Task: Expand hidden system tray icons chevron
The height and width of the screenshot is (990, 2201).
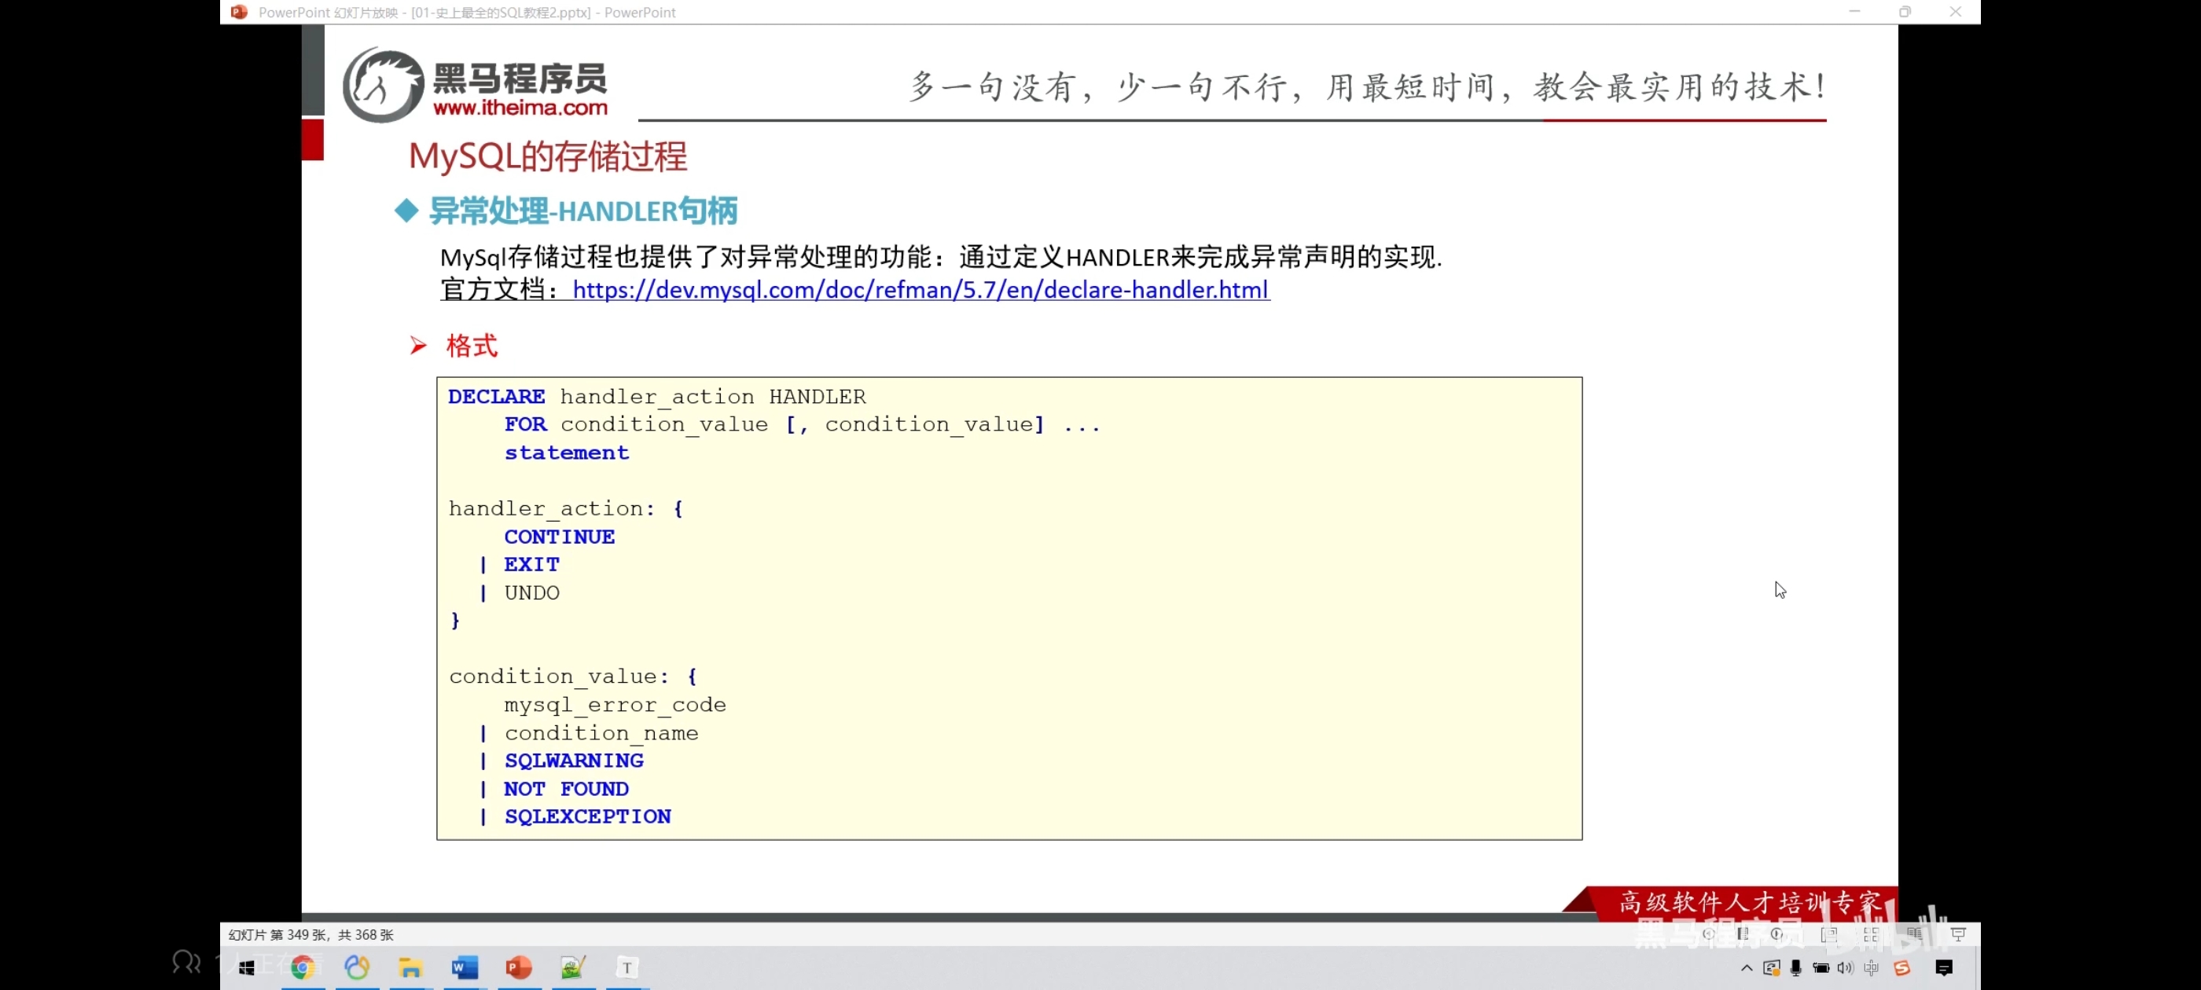Action: pyautogui.click(x=1747, y=968)
